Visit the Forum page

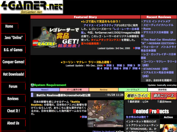[13, 86]
